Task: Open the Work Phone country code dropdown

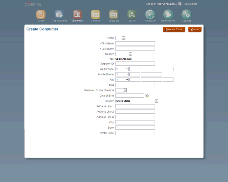Action: (x=122, y=69)
